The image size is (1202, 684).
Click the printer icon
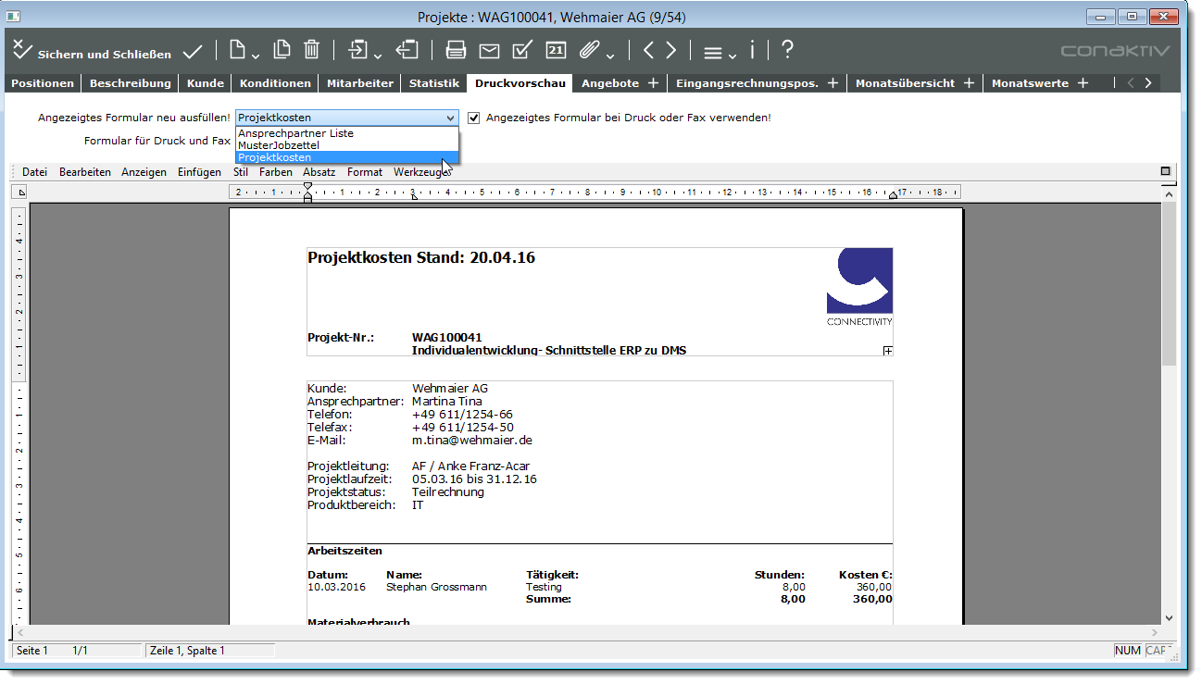(456, 50)
